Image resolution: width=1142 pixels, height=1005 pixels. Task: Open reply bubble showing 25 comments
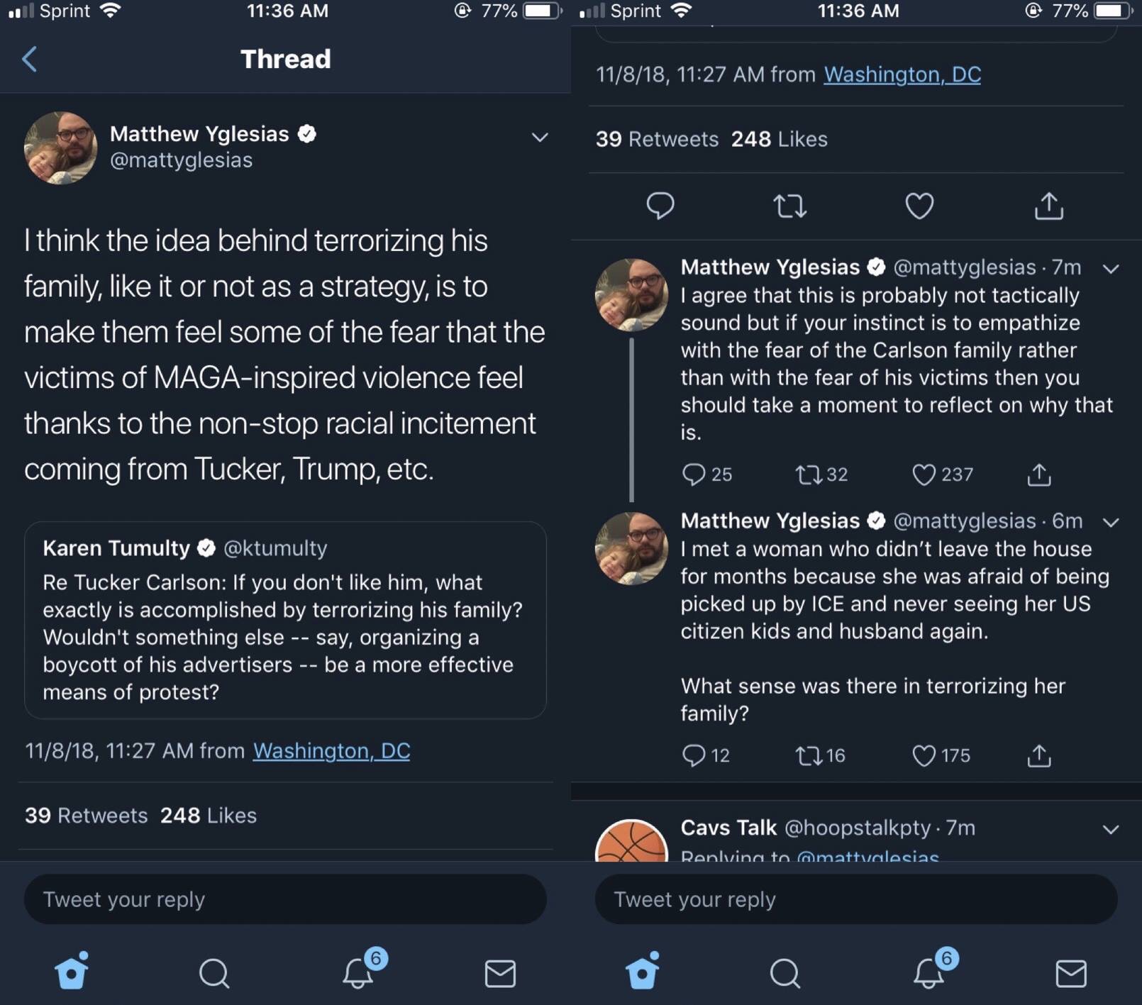693,474
